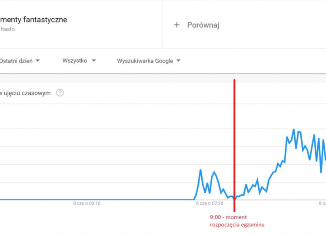The height and width of the screenshot is (233, 326).
Task: Click the "hasło" label under the term
Action: coord(8,29)
